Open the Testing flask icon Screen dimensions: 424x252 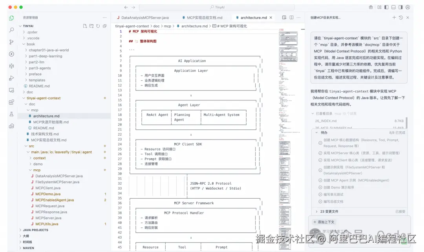tap(11, 114)
